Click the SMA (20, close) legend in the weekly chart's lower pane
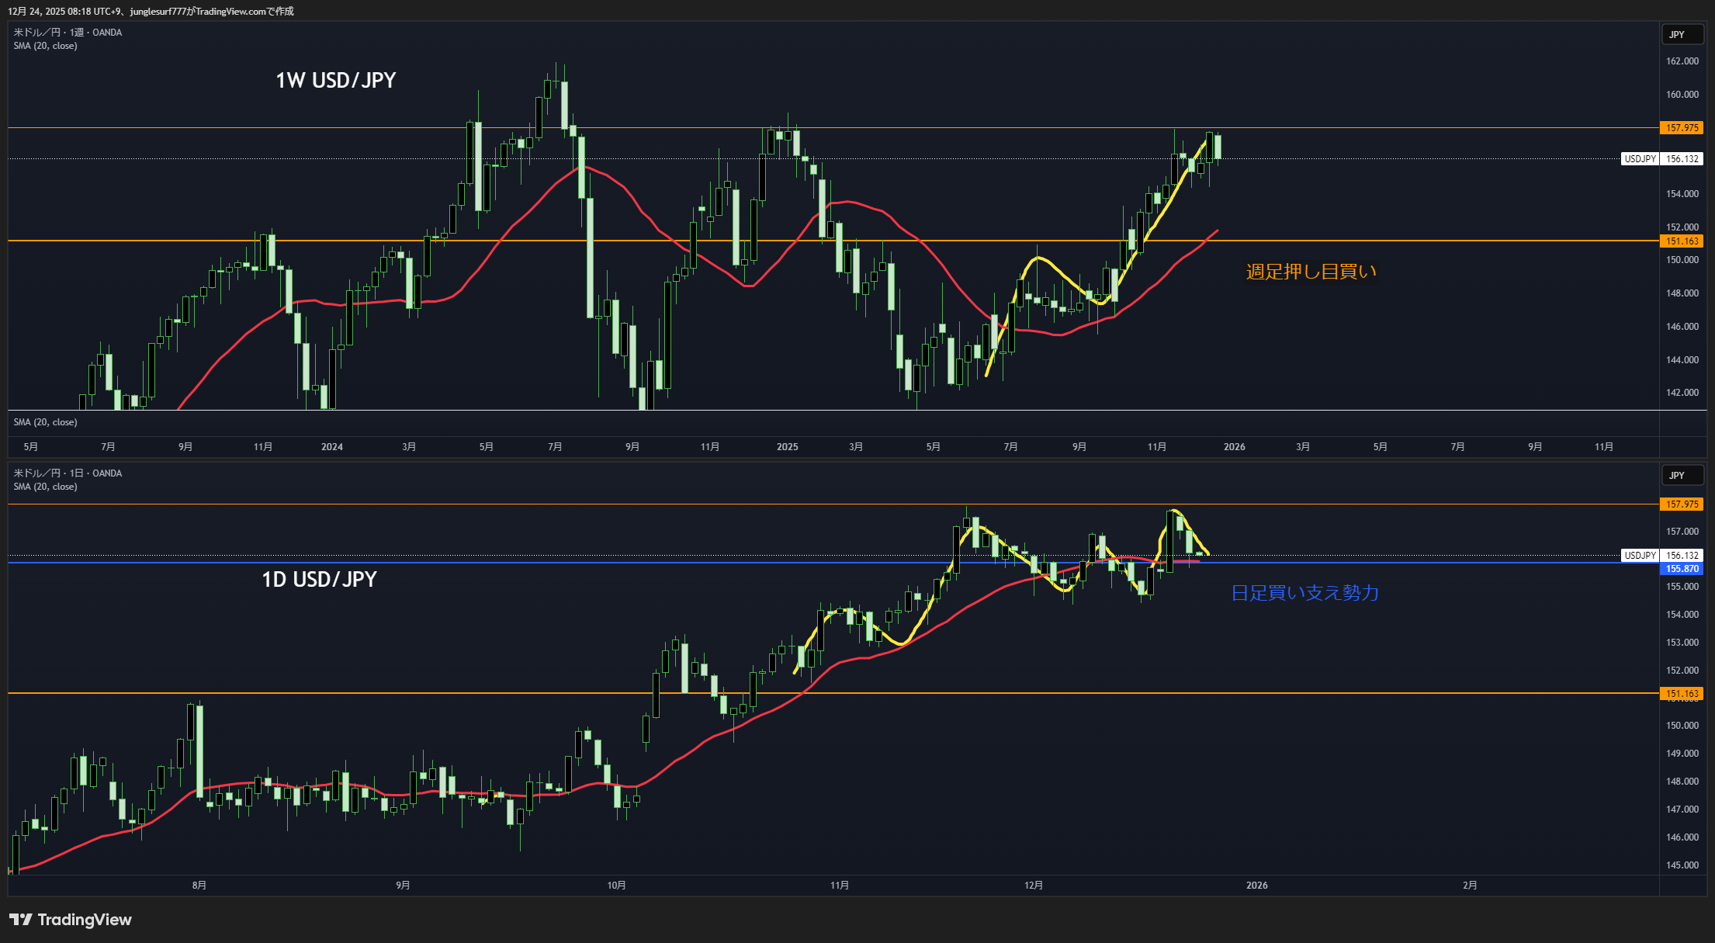1715x943 pixels. [x=45, y=422]
